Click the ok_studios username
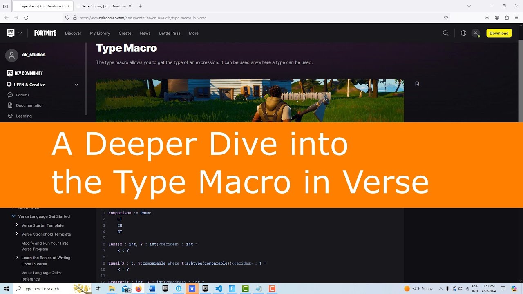This screenshot has height=294, width=523. [34, 54]
